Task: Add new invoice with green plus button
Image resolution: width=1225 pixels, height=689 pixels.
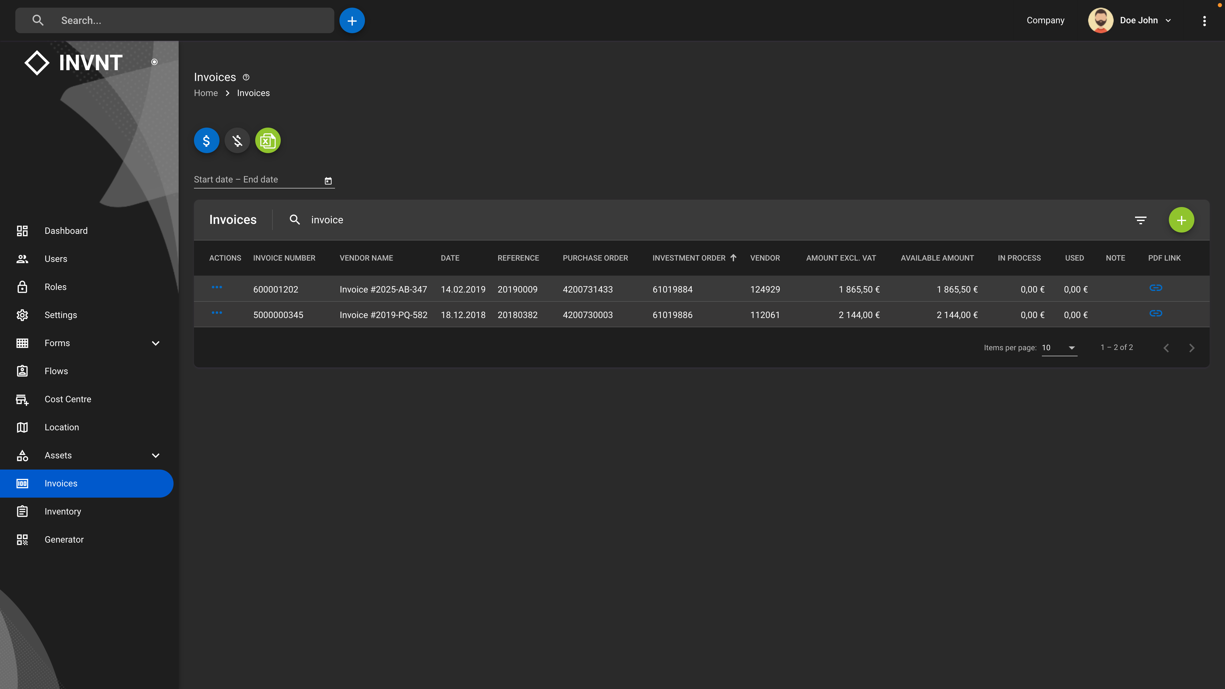Action: (x=1181, y=220)
